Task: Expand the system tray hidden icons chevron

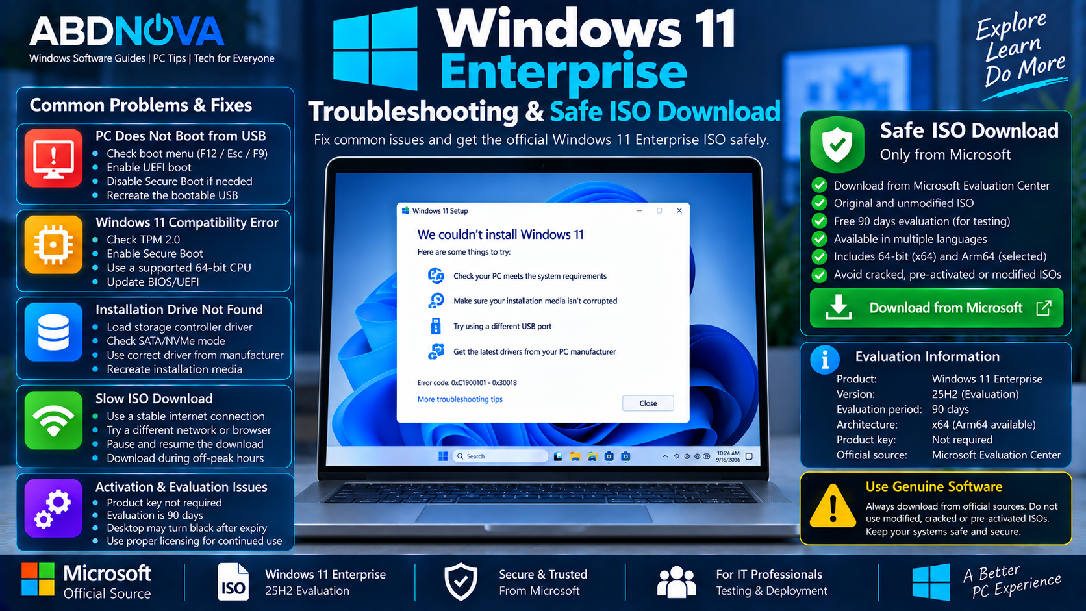Action: click(665, 456)
